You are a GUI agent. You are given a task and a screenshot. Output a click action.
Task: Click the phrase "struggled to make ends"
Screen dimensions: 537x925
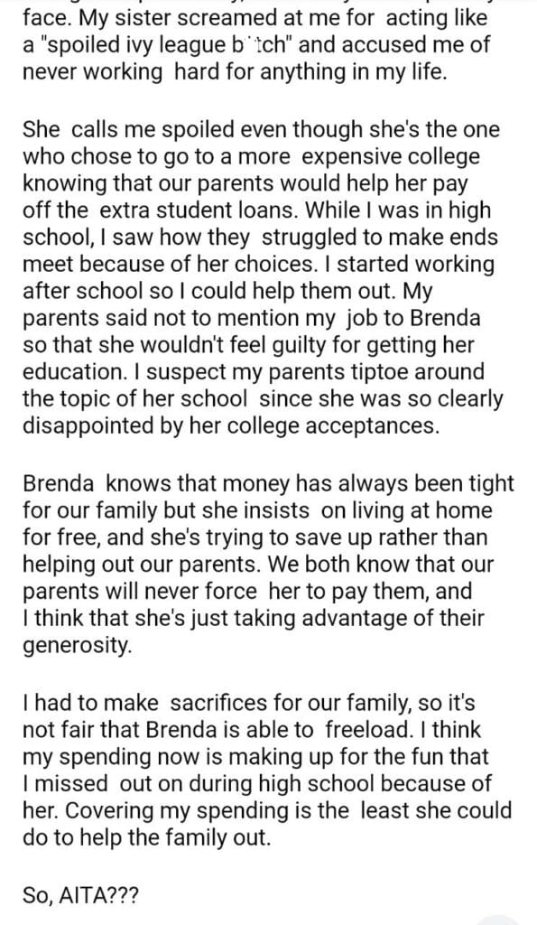pyautogui.click(x=380, y=238)
